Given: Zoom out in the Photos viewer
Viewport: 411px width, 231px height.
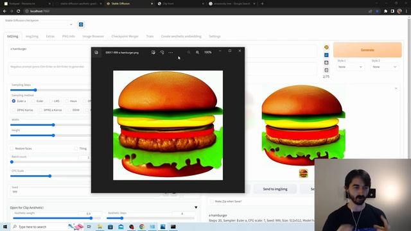Looking at the screenshot, I should [x=189, y=53].
